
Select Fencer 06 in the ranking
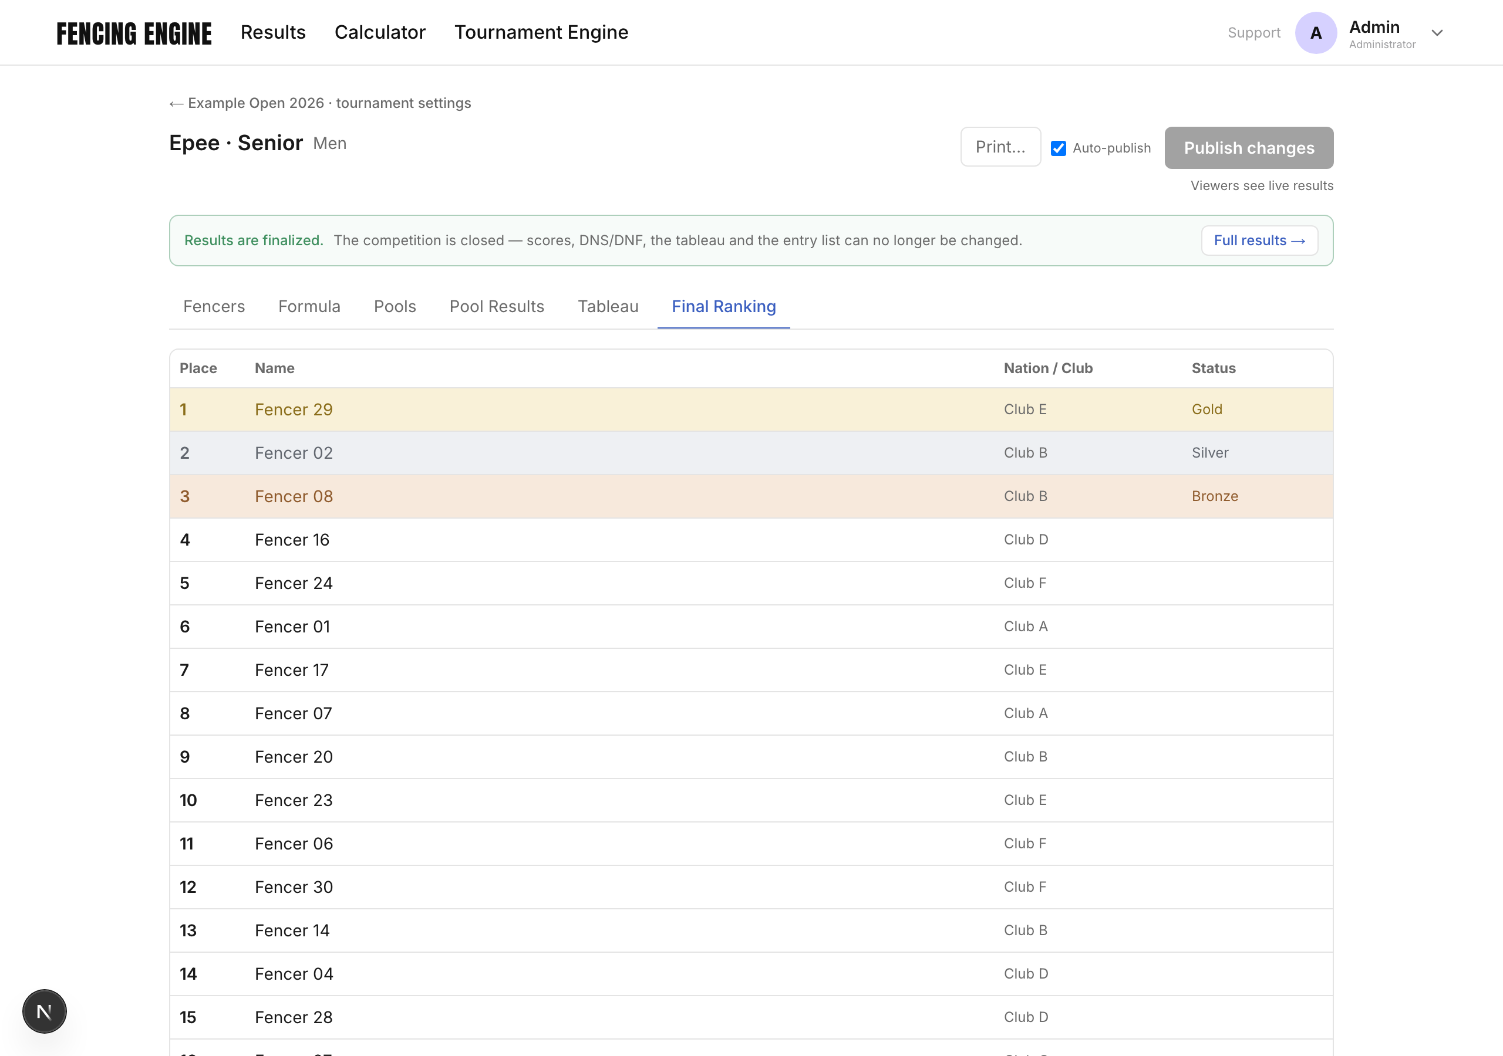tap(294, 844)
